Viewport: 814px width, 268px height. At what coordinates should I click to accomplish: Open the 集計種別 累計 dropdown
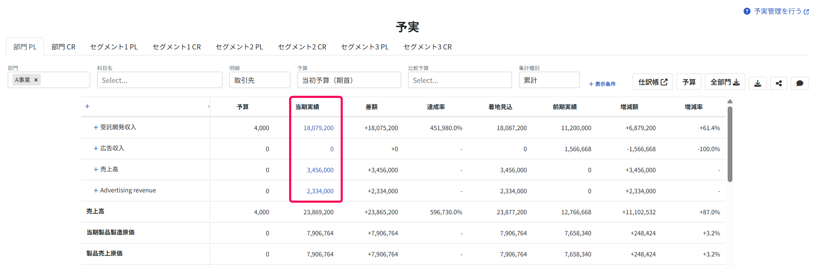click(x=549, y=80)
